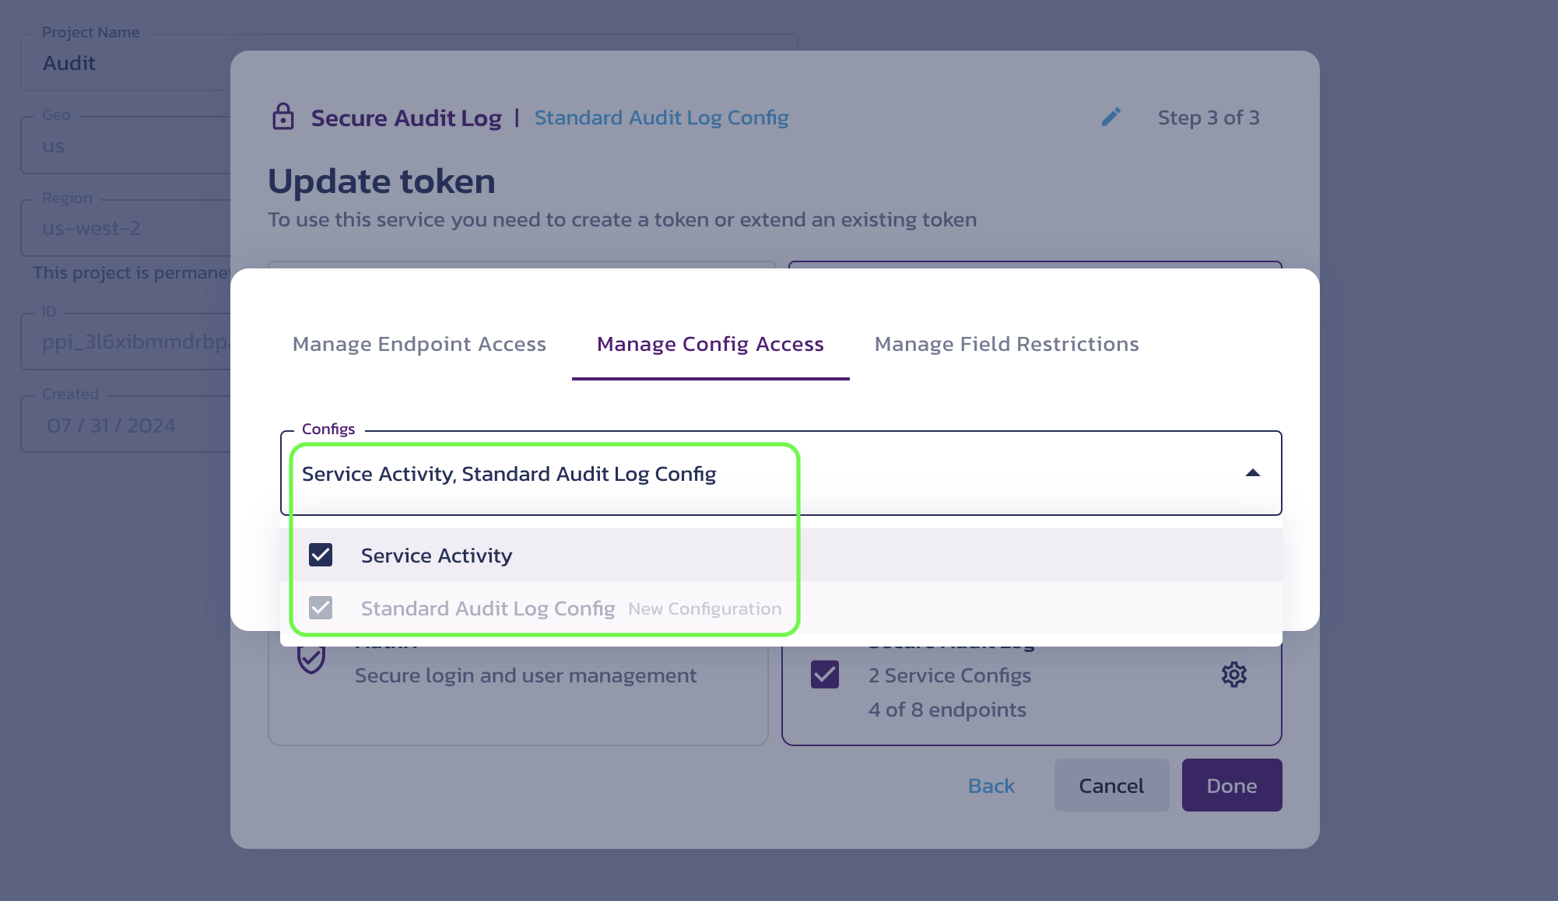
Task: Switch to the Manage Endpoint Access tab
Action: (419, 343)
